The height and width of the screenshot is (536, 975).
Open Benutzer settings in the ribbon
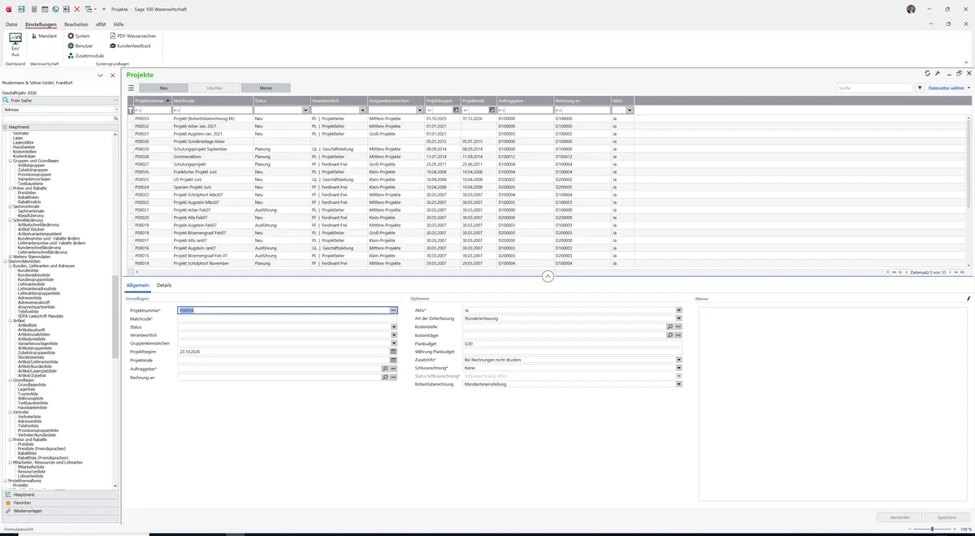pos(80,45)
